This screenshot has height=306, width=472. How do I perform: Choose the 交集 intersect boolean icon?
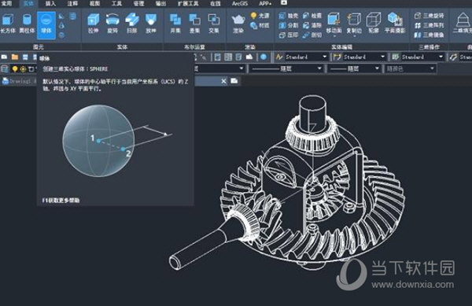coord(214,23)
